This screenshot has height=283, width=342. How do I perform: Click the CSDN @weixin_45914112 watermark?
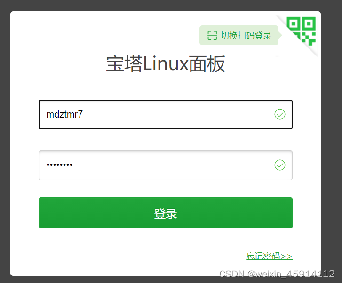(277, 274)
